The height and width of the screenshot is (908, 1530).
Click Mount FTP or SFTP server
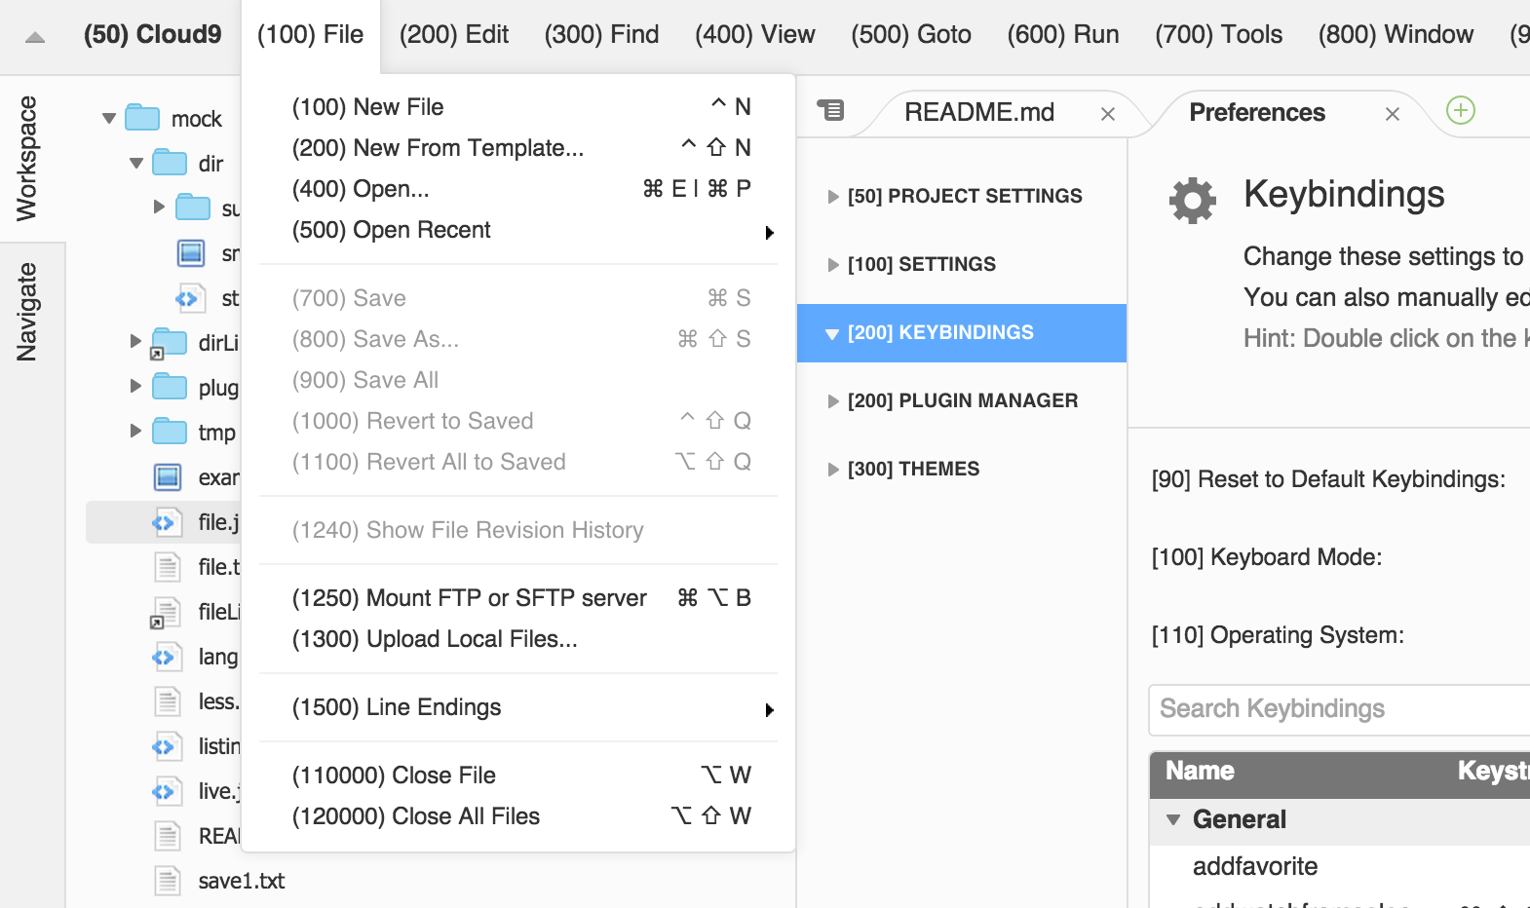click(469, 598)
